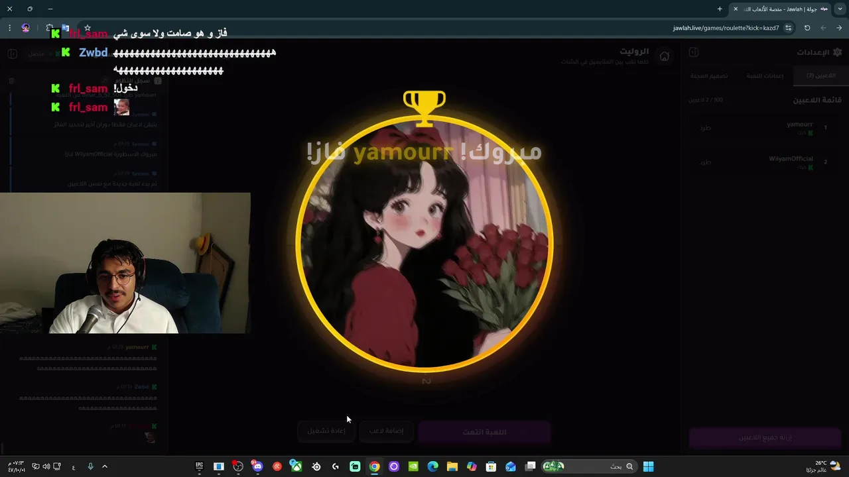Open the Xbox app from the taskbar
Screen dimensions: 849x477
(x=296, y=466)
